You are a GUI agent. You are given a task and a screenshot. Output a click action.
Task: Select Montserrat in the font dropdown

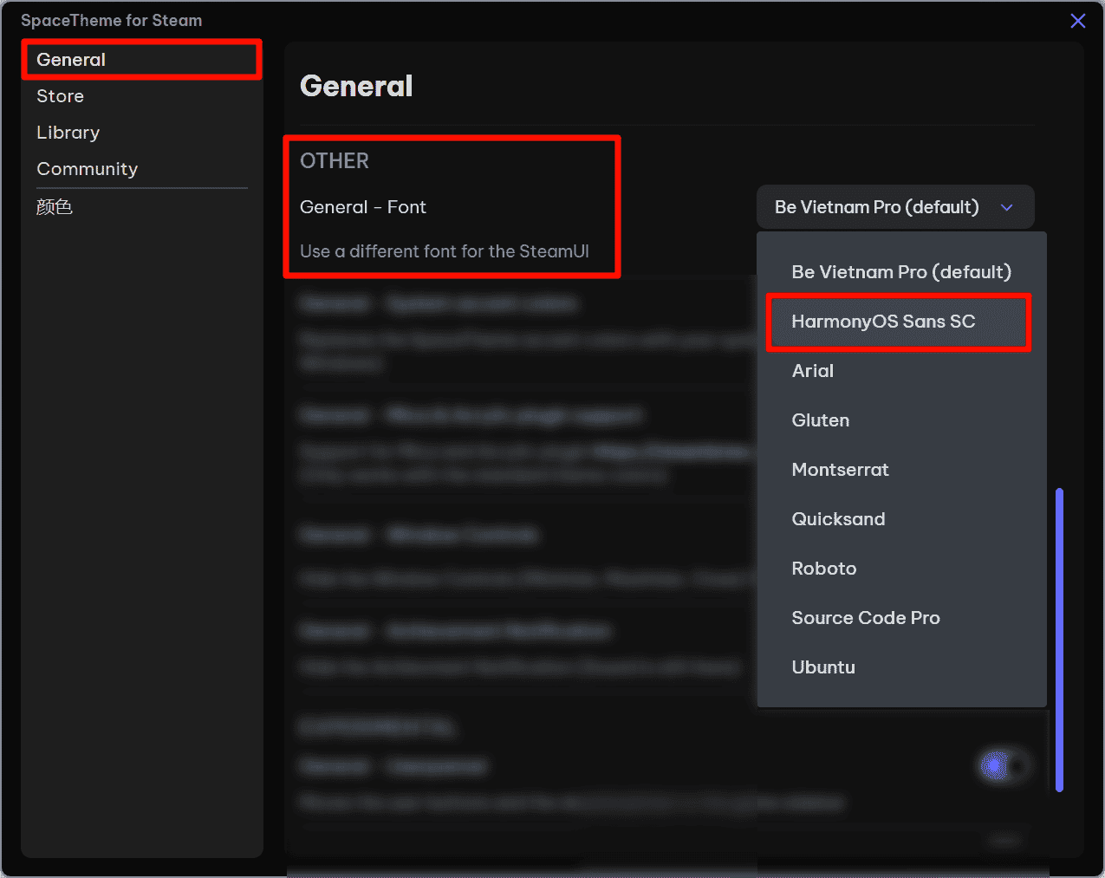840,470
